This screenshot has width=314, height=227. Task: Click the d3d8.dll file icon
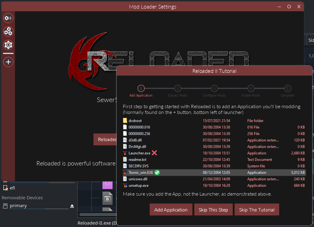(x=125, y=140)
